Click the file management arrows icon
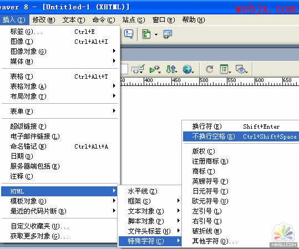299x249 pixels. click(x=171, y=69)
